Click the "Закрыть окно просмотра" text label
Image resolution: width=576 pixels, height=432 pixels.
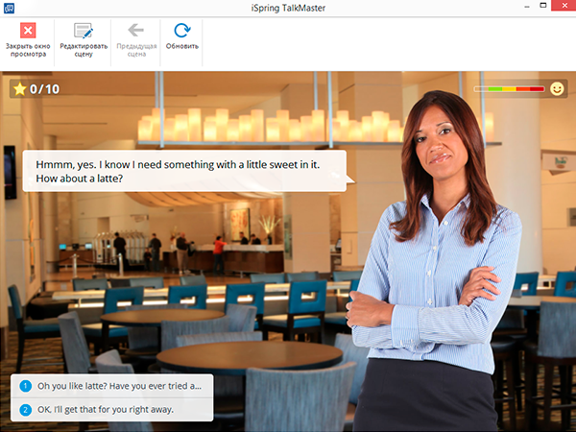[27, 50]
